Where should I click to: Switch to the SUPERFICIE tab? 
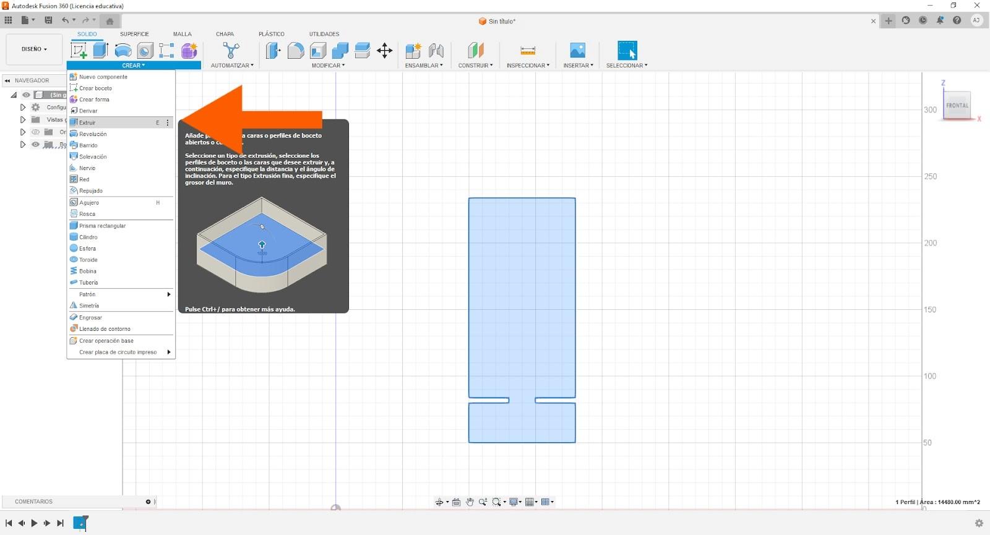click(134, 34)
